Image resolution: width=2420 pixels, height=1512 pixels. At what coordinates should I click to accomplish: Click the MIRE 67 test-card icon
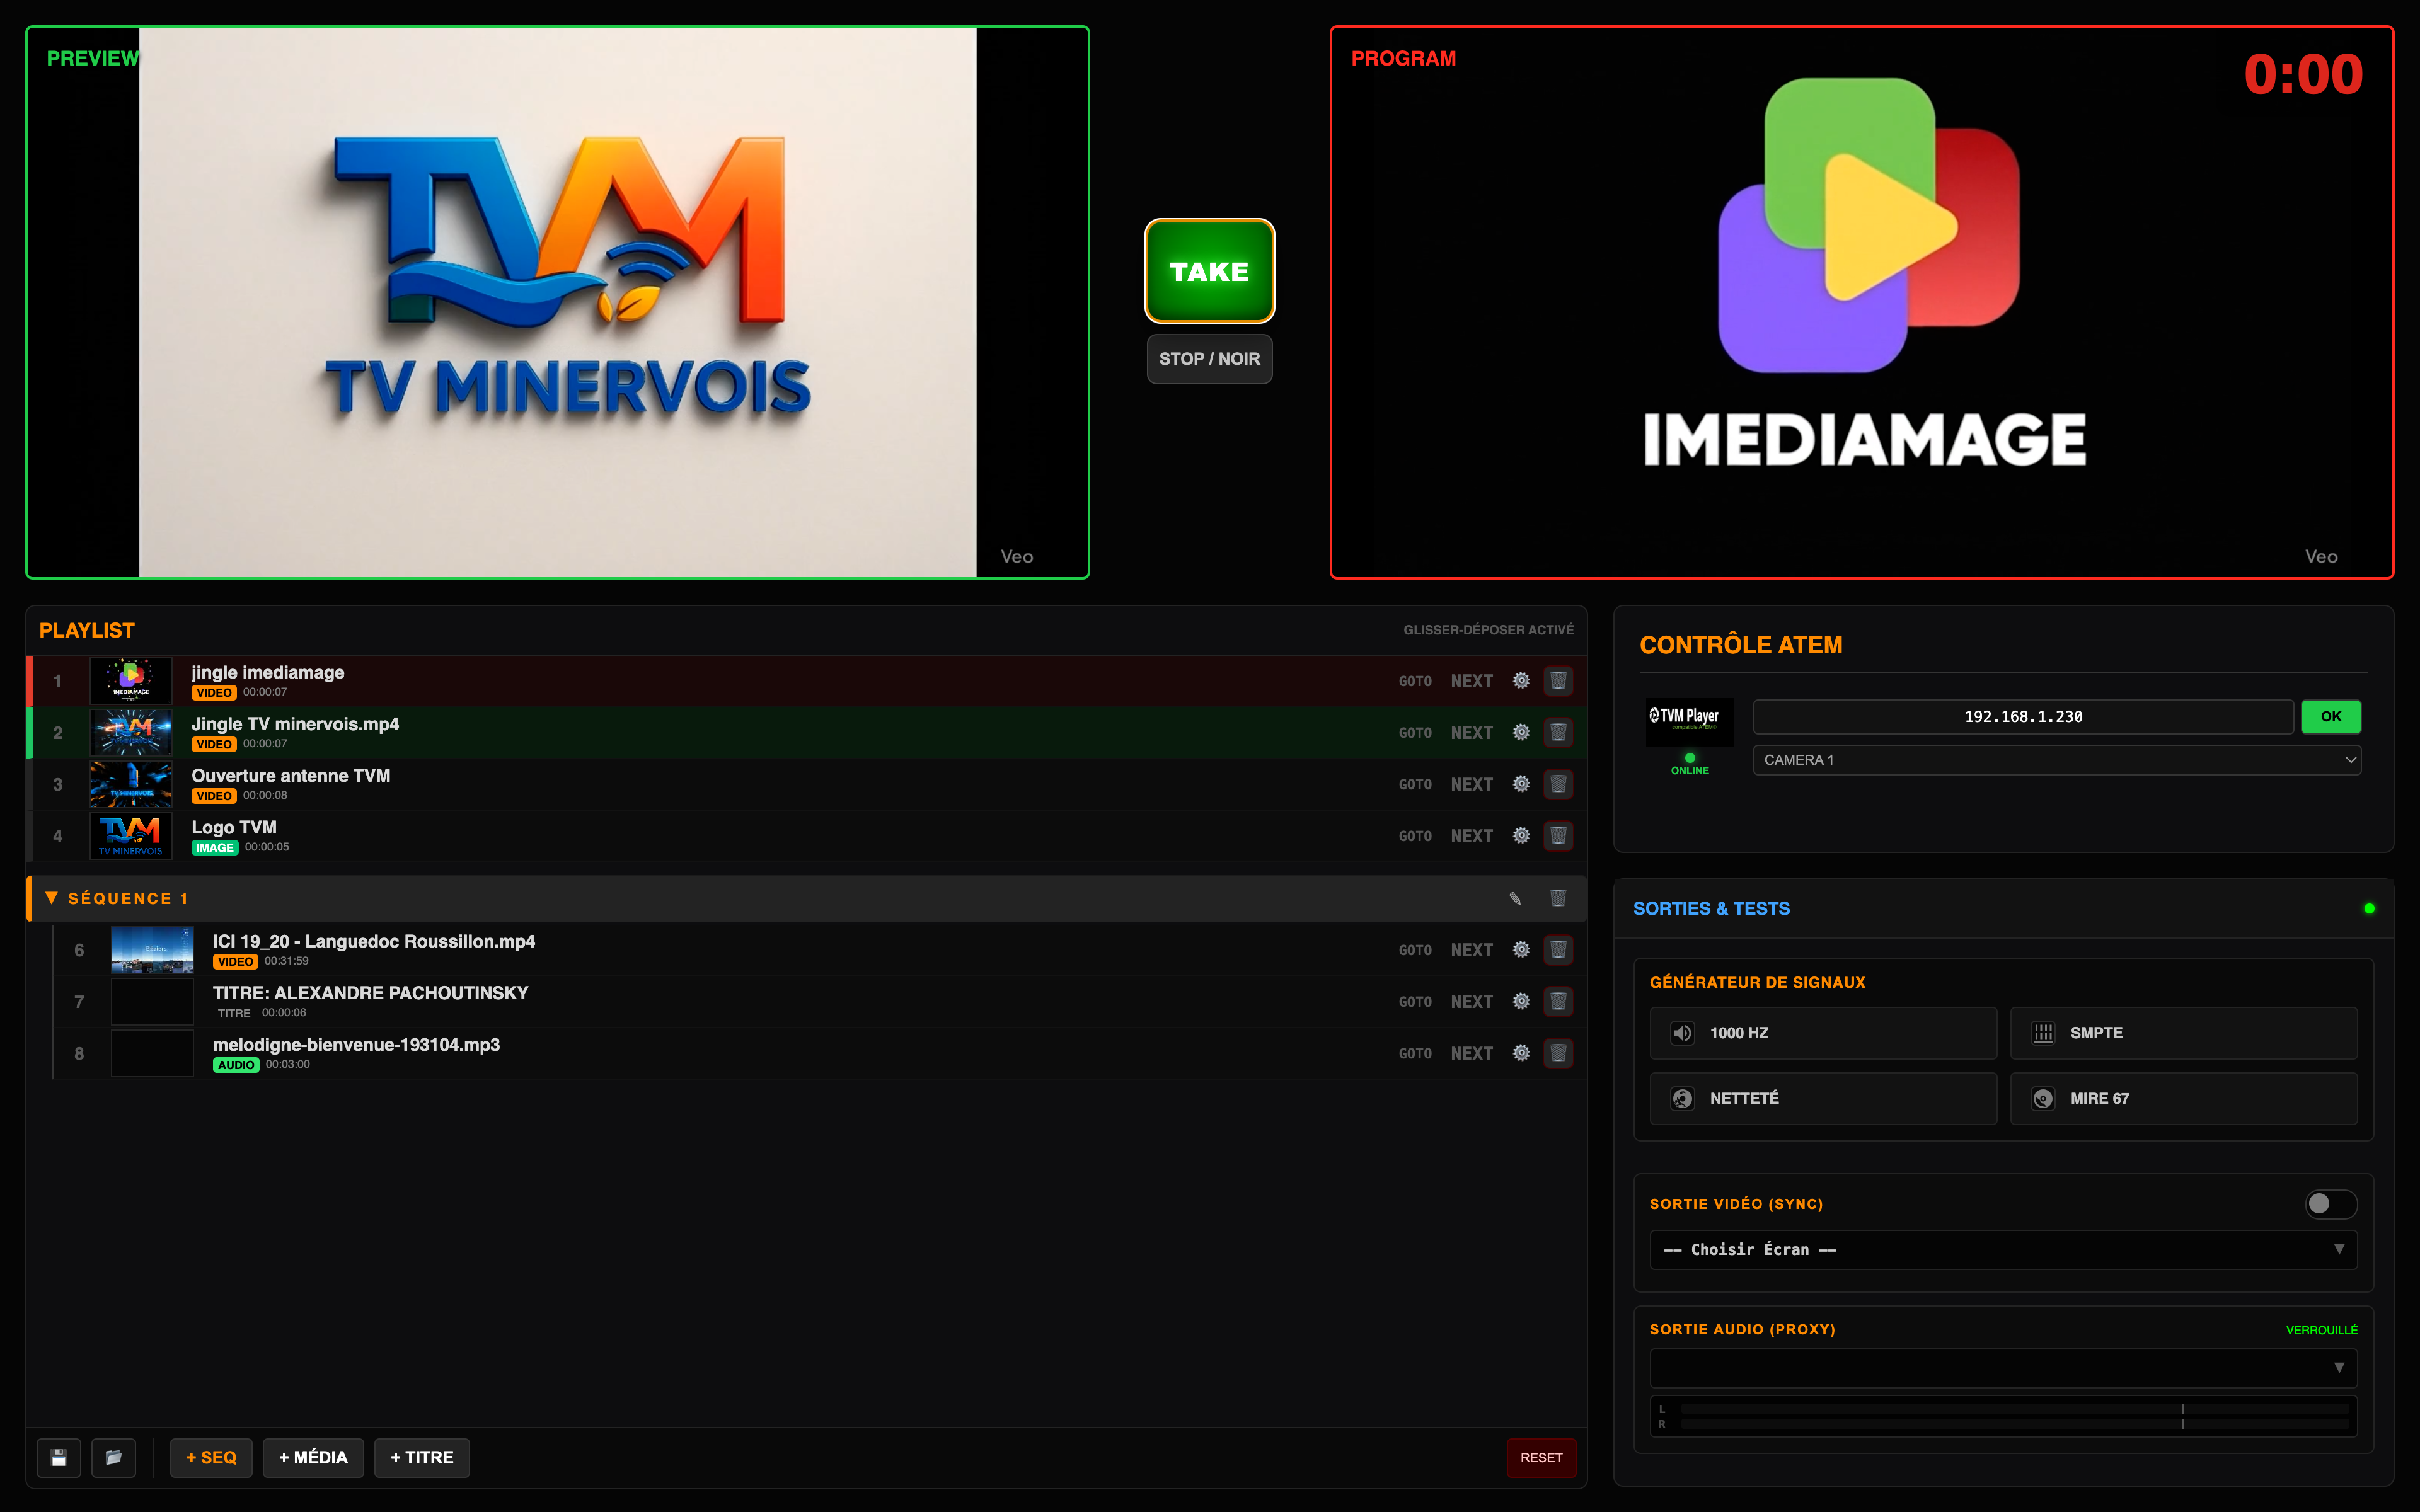click(x=2043, y=1099)
